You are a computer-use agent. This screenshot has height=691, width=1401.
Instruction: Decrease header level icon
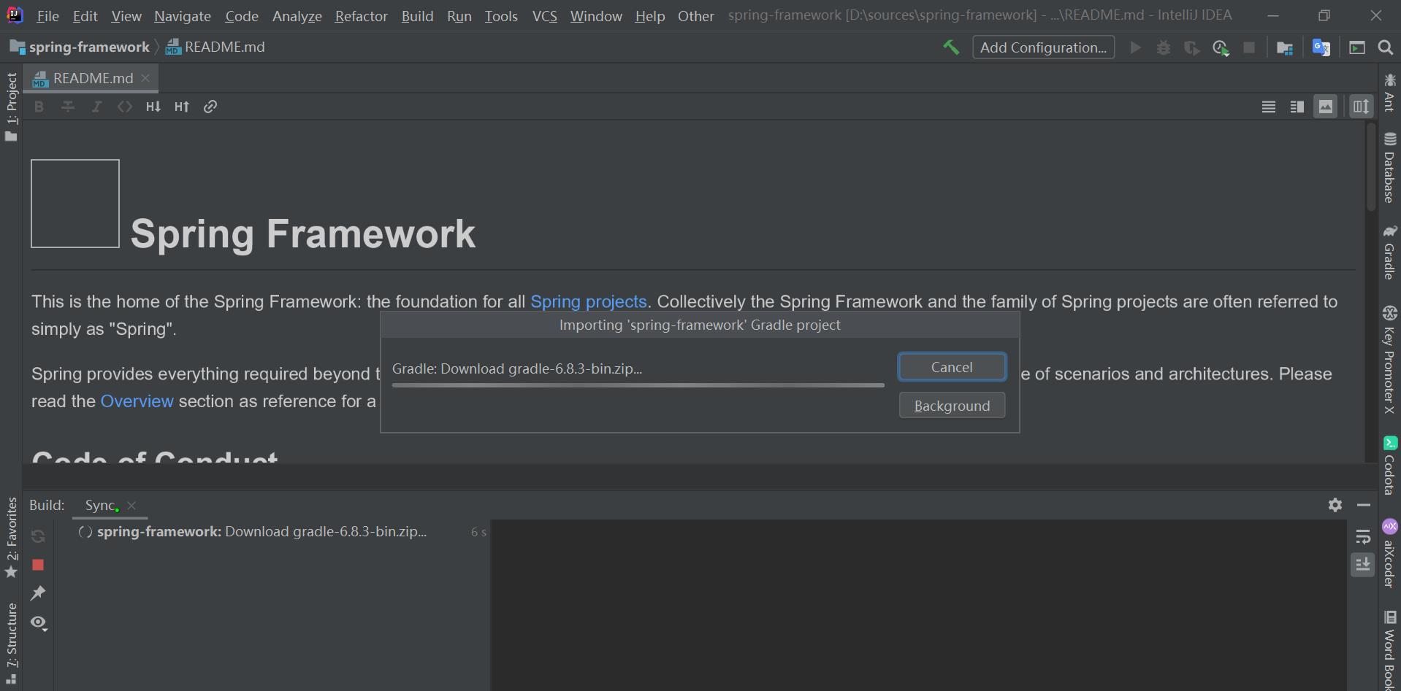click(x=153, y=107)
